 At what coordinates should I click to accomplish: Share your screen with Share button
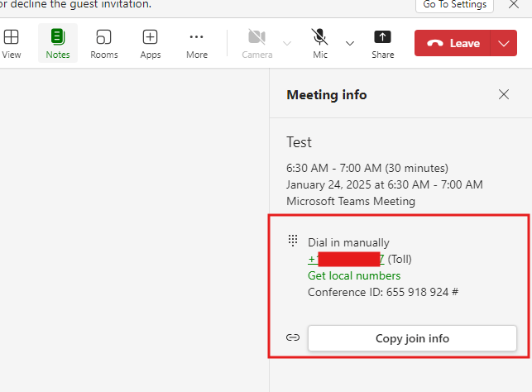tap(383, 43)
